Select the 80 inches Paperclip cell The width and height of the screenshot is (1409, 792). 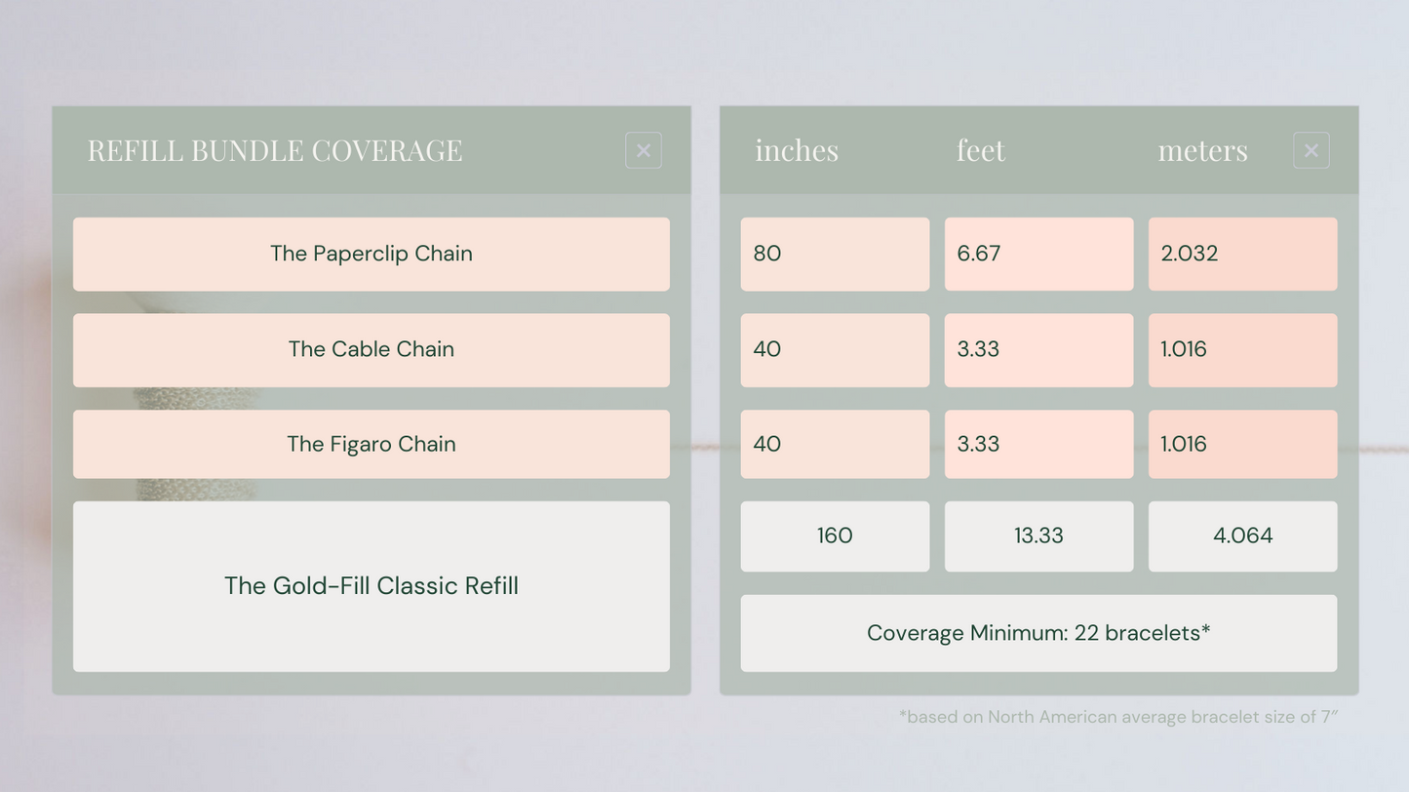[835, 254]
